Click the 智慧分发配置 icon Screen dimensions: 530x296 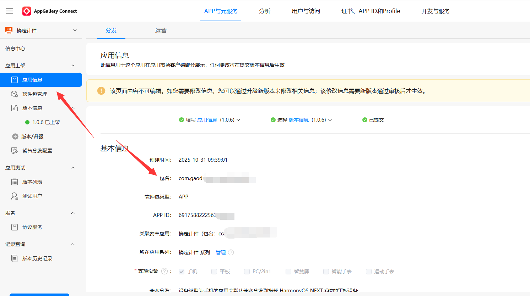point(15,151)
